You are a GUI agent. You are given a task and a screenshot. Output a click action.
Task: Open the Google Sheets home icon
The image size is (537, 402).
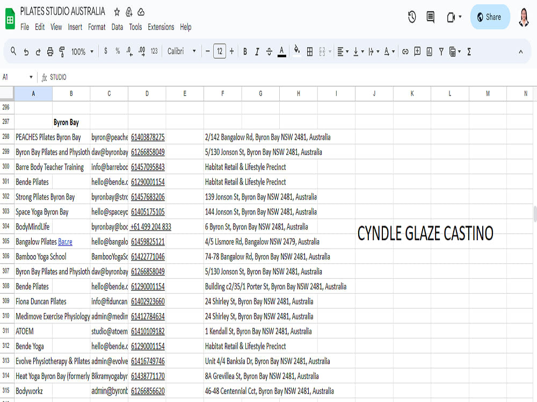click(x=10, y=19)
